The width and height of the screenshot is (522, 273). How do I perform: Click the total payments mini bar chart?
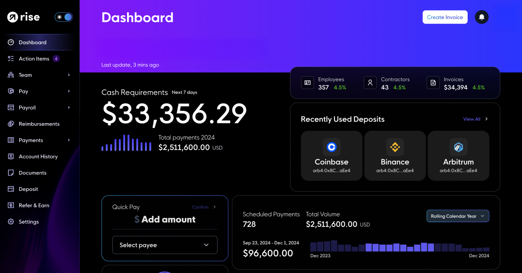coord(126,143)
